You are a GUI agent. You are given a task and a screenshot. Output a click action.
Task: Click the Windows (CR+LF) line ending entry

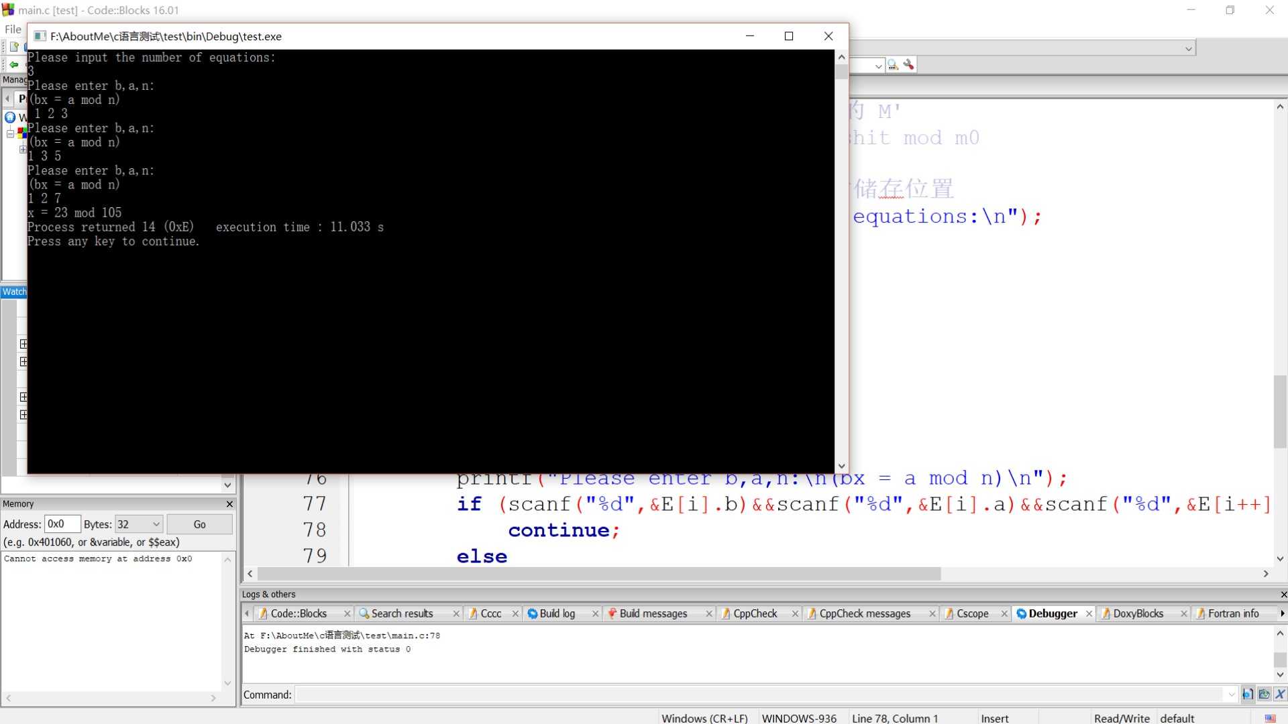[704, 718]
